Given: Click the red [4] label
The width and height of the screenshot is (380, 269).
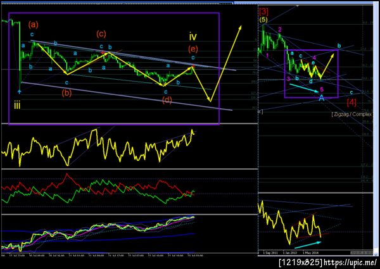Looking at the screenshot, I should point(351,103).
